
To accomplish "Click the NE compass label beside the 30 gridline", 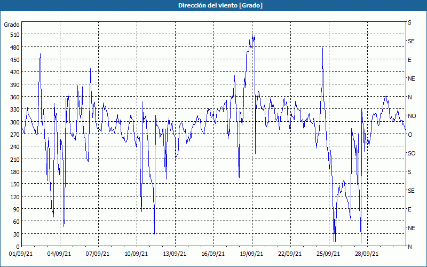I will (x=411, y=228).
